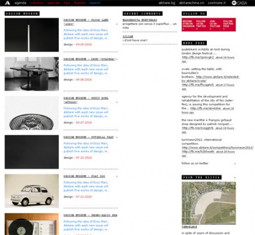Click 'Follow us on Twitter' red button
The height and width of the screenshot is (235, 255).
tap(201, 25)
